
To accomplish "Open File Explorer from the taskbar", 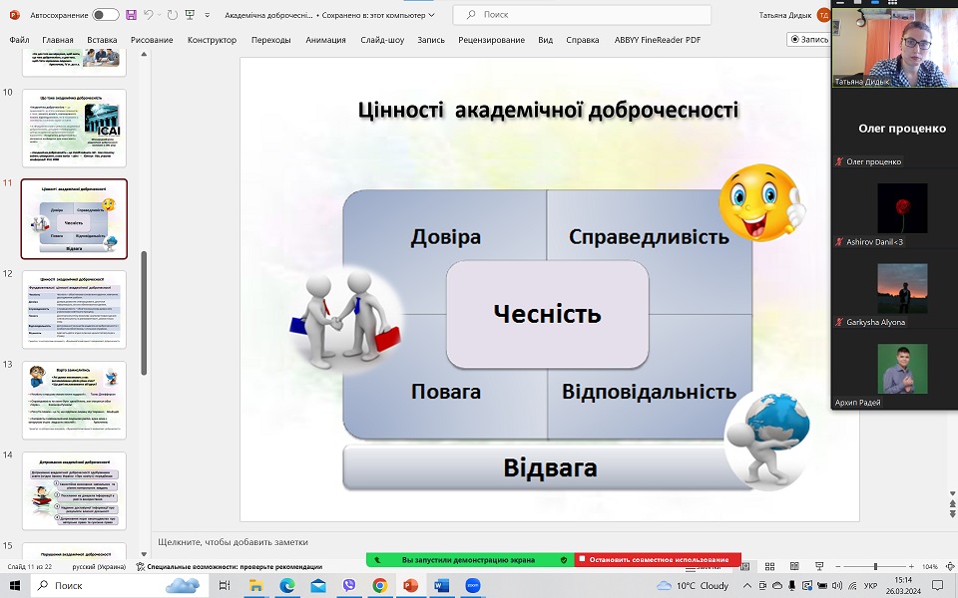I will point(255,586).
